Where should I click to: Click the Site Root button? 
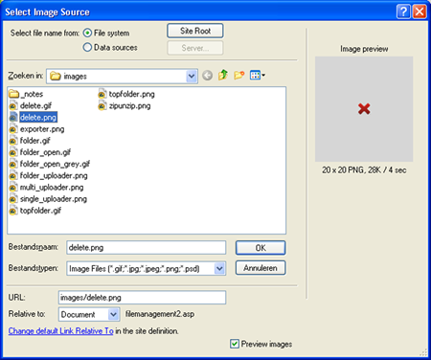click(x=195, y=31)
